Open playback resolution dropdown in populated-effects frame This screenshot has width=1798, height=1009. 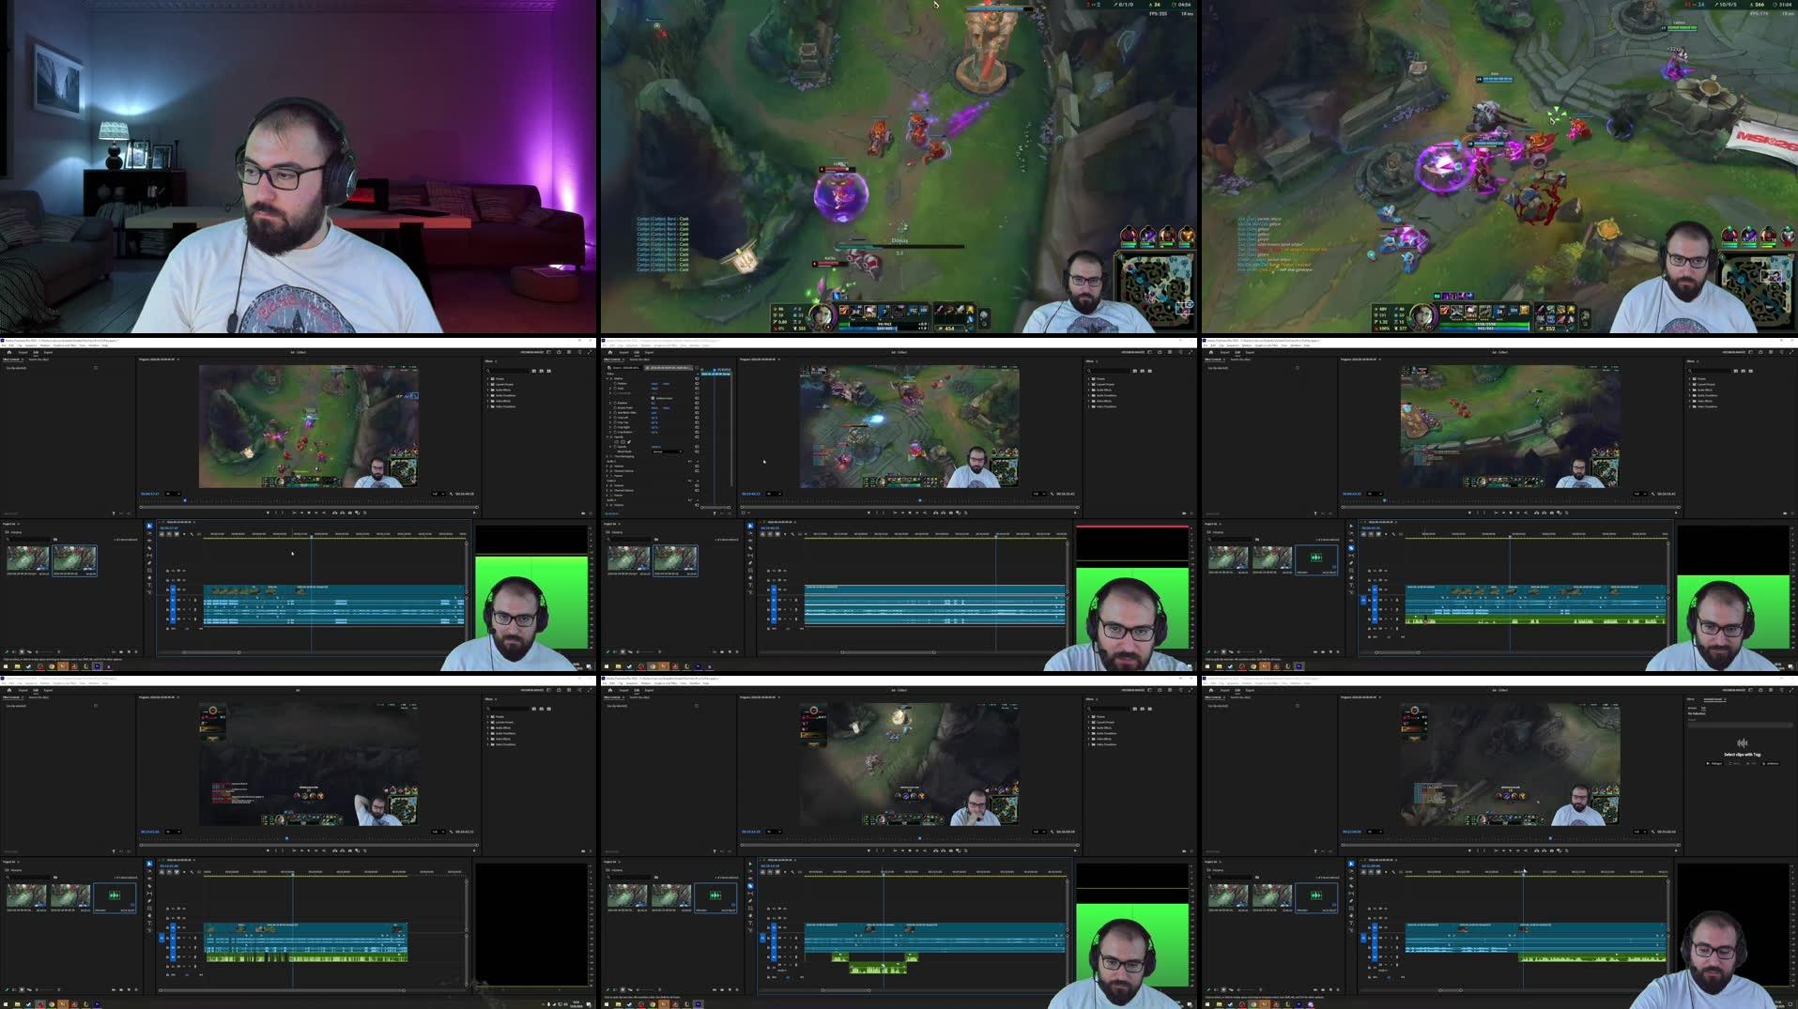click(x=1038, y=494)
